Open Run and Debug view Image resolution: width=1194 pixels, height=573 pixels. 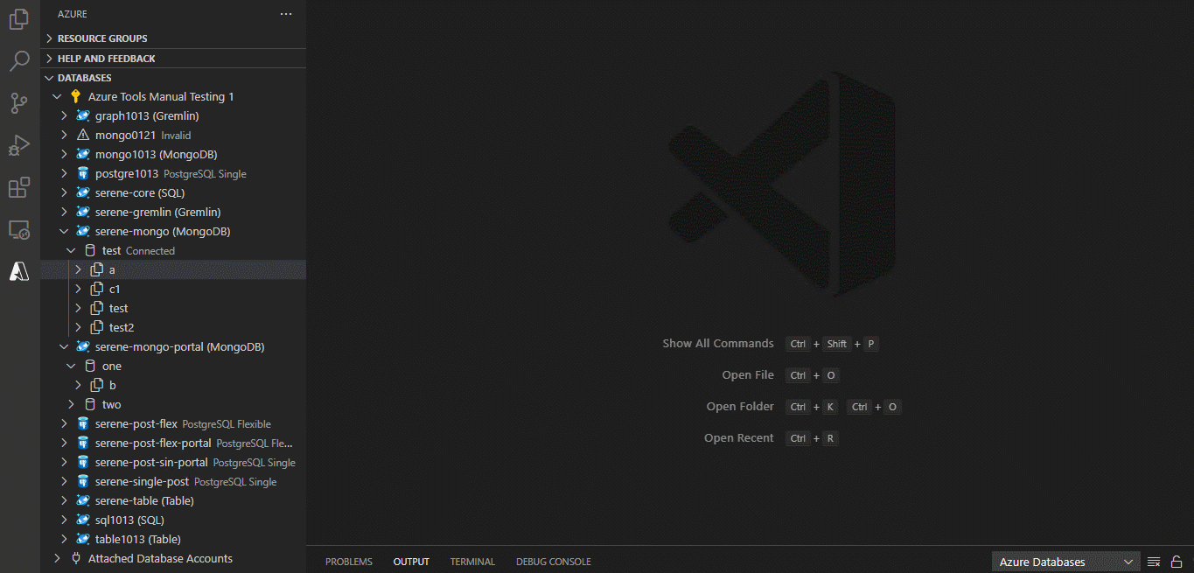19,145
